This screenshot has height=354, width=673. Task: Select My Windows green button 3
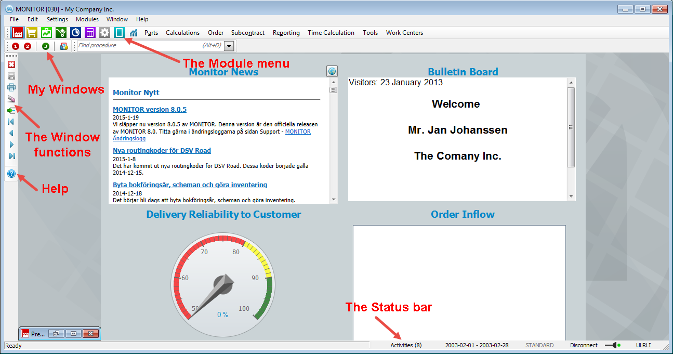click(x=46, y=46)
